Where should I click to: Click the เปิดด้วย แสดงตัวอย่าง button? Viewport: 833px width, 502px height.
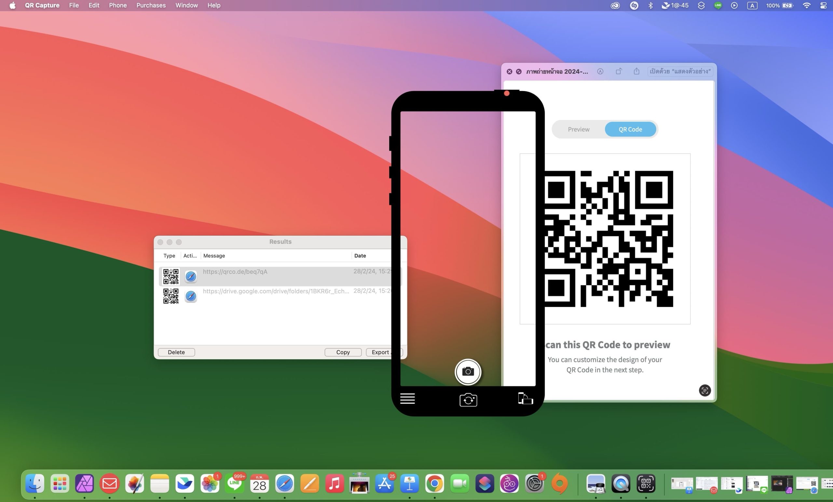679,71
